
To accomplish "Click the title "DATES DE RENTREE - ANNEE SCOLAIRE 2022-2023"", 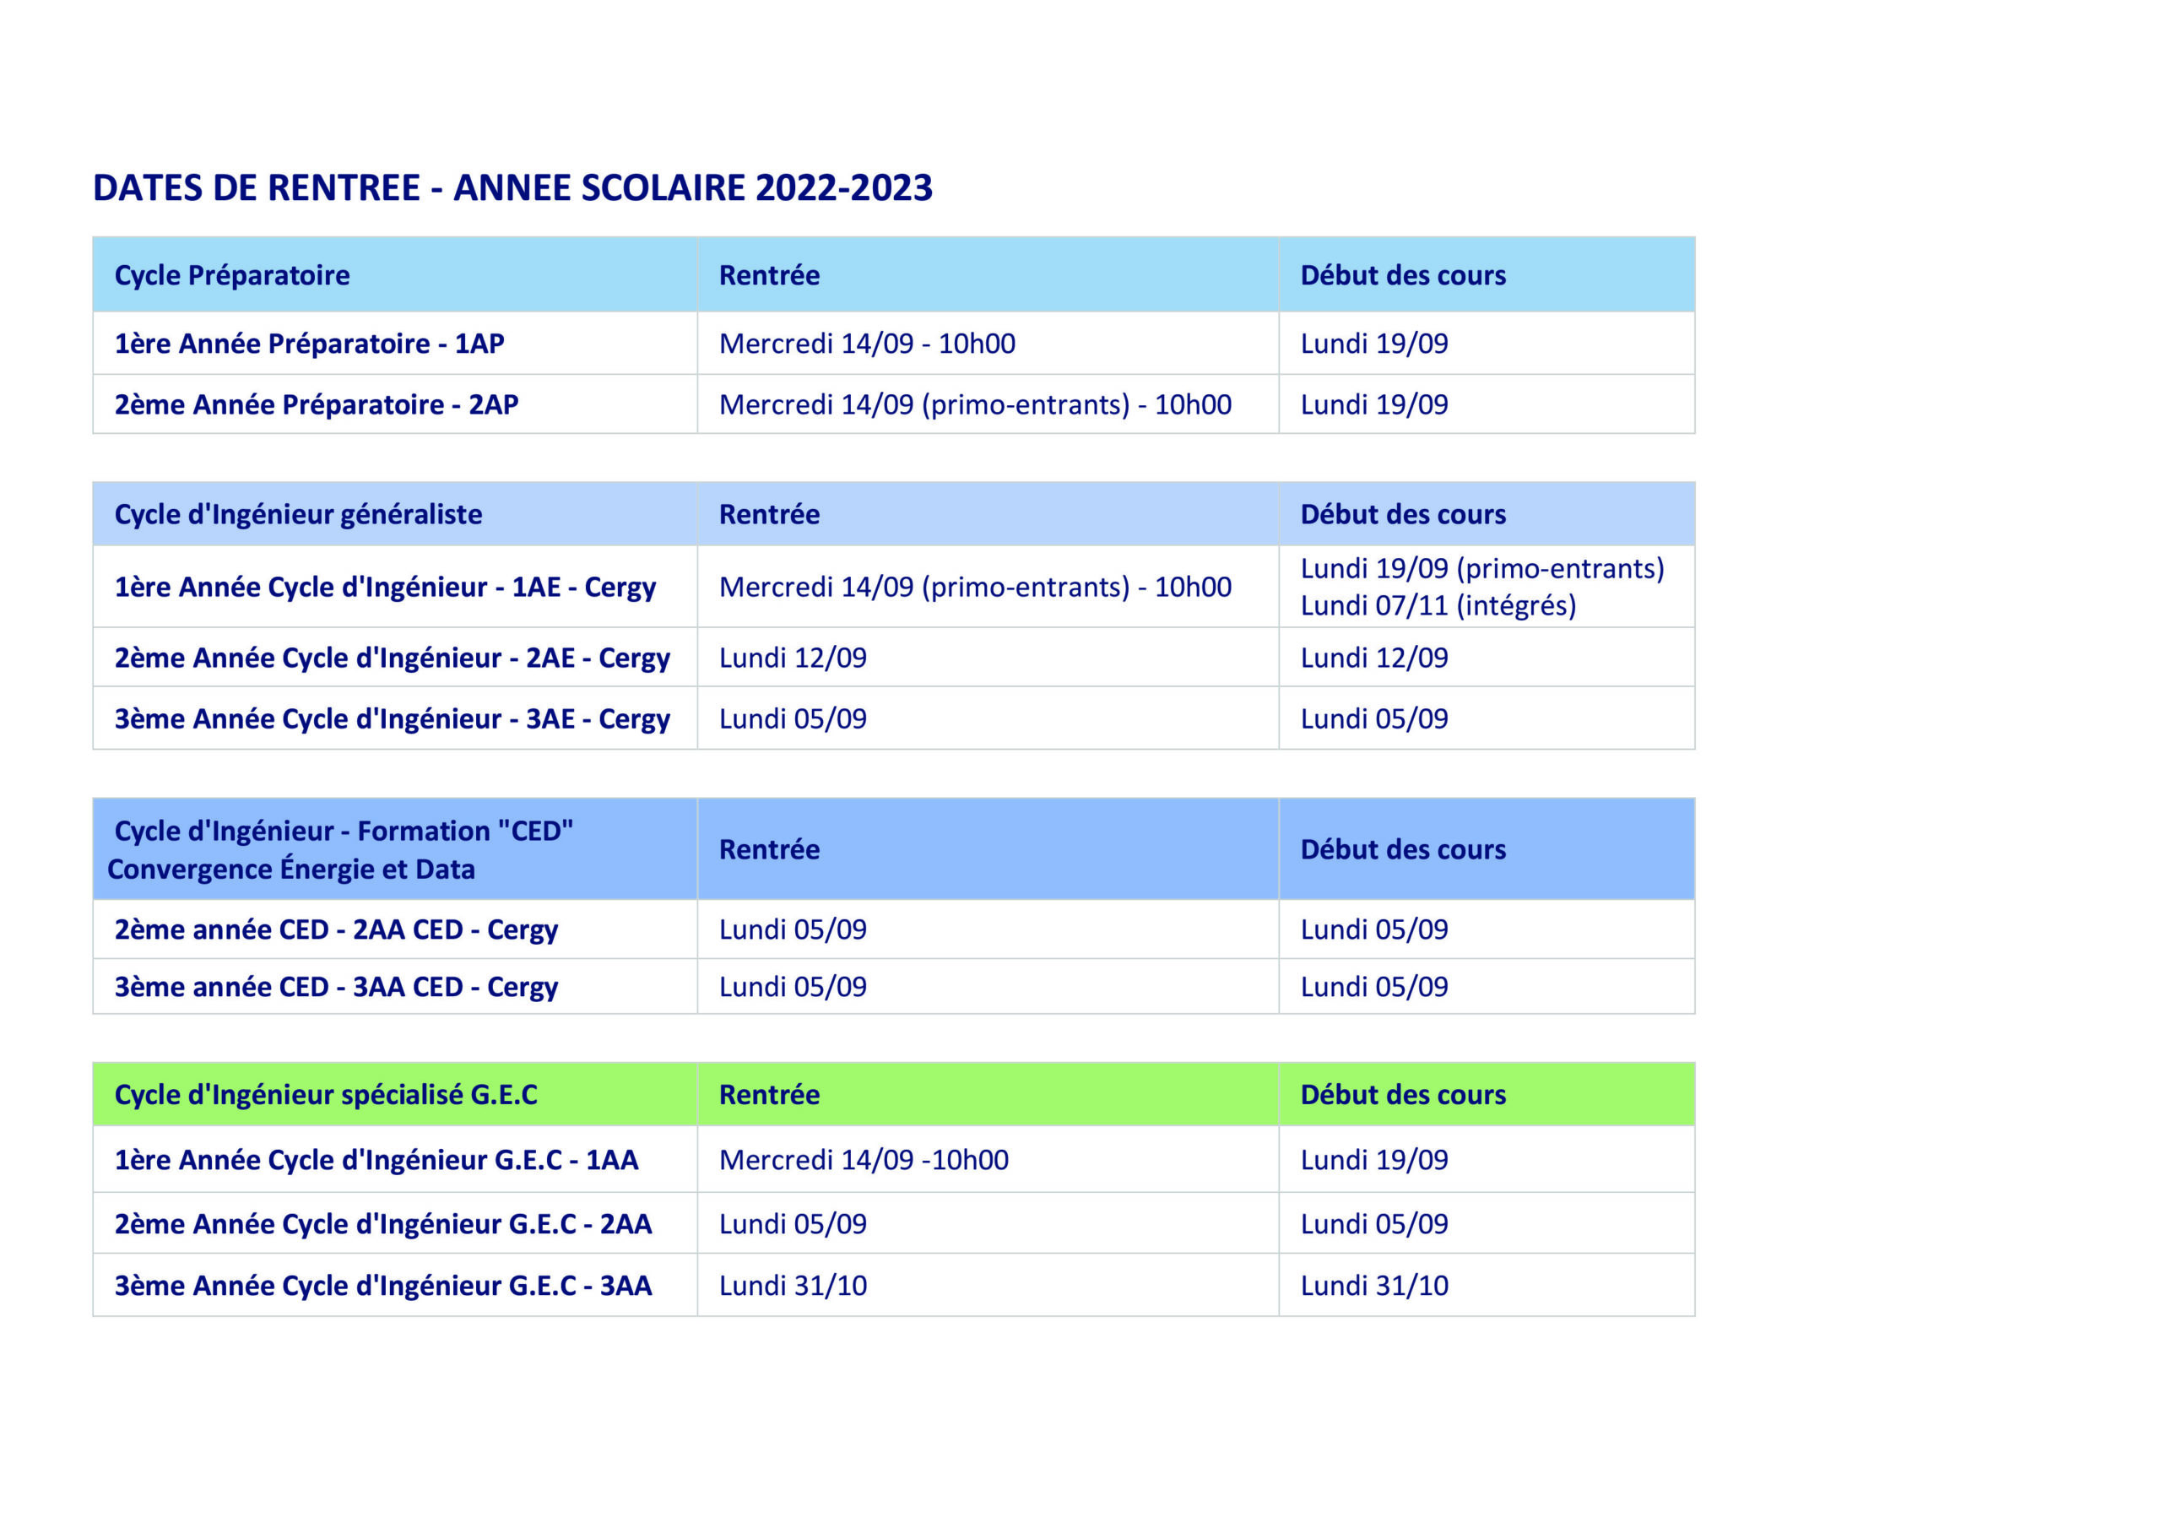I will (512, 188).
